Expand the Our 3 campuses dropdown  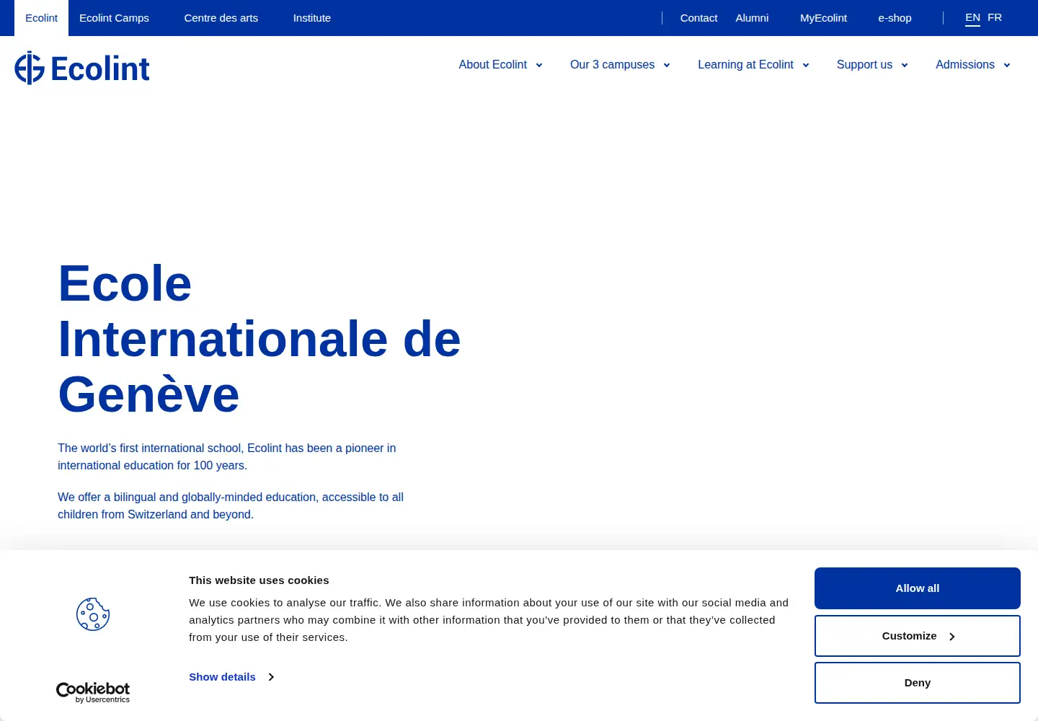[620, 65]
